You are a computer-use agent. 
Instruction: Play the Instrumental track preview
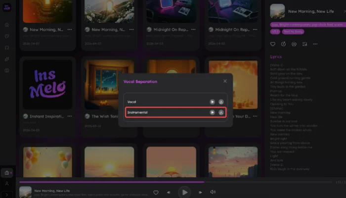coord(212,112)
